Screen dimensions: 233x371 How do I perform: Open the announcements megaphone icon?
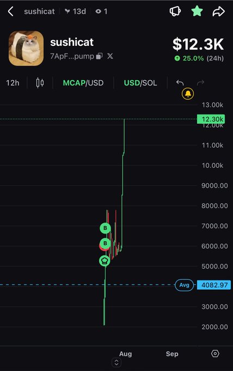175,11
